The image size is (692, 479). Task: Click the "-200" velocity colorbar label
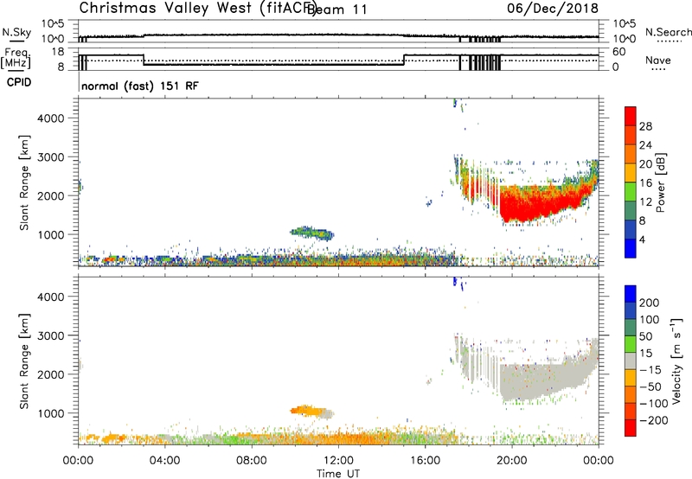[654, 420]
